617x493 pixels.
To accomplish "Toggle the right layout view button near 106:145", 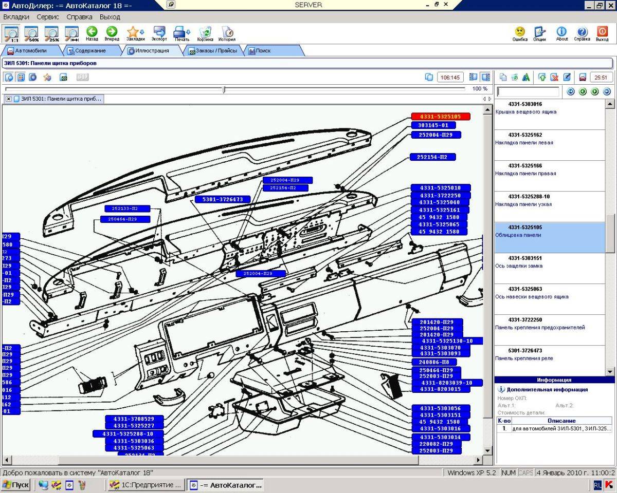I will tap(485, 77).
